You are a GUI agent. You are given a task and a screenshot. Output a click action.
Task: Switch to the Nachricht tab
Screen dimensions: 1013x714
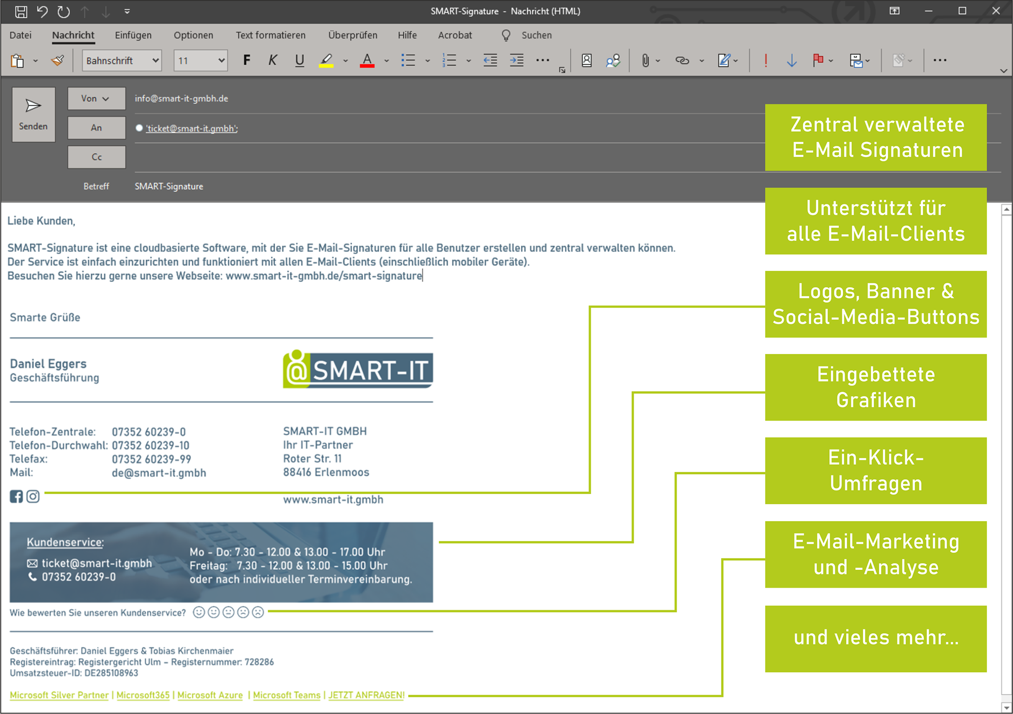click(x=73, y=35)
